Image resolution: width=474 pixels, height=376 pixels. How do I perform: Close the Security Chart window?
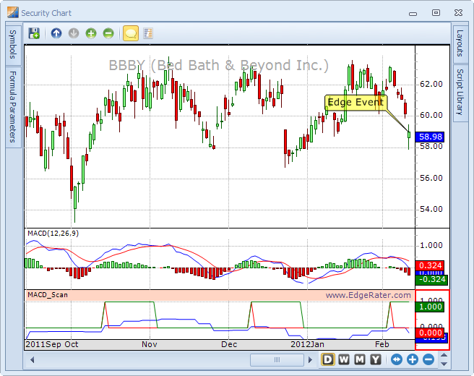458,13
